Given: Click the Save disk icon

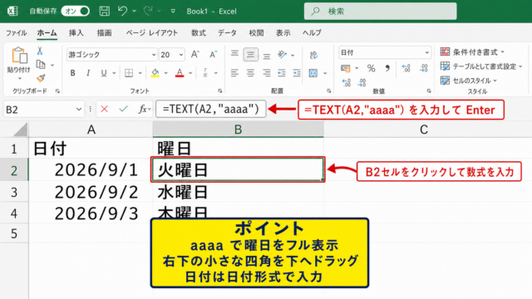Looking at the screenshot, I should click(104, 11).
